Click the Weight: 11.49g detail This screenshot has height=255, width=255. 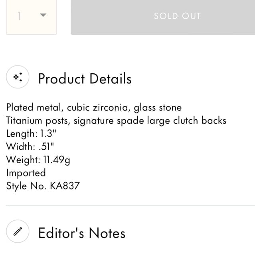38,160
